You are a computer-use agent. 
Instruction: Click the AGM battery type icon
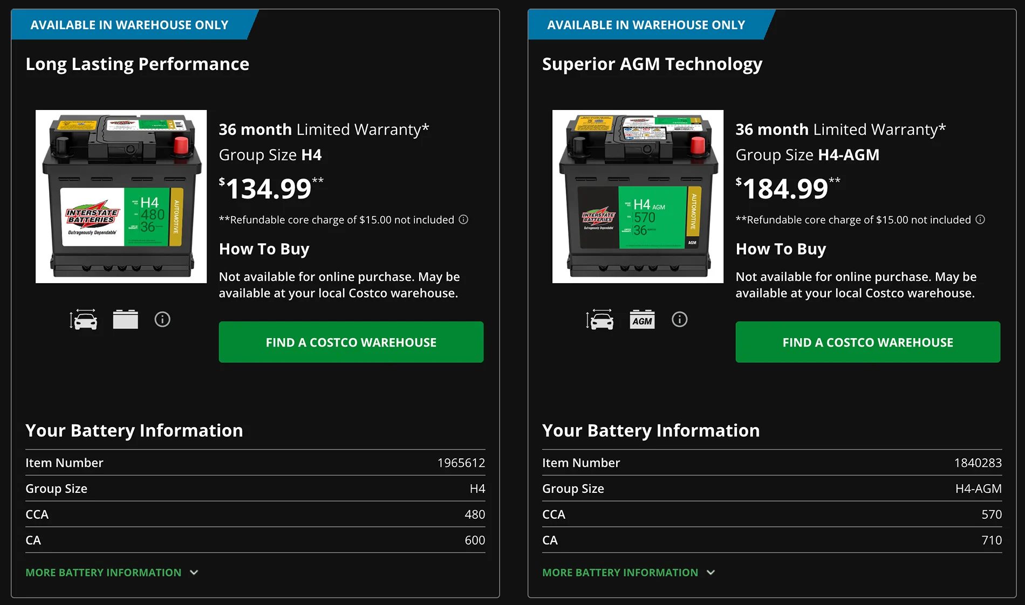[642, 320]
